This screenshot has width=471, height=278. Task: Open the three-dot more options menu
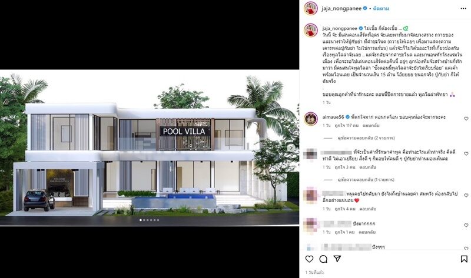463,8
